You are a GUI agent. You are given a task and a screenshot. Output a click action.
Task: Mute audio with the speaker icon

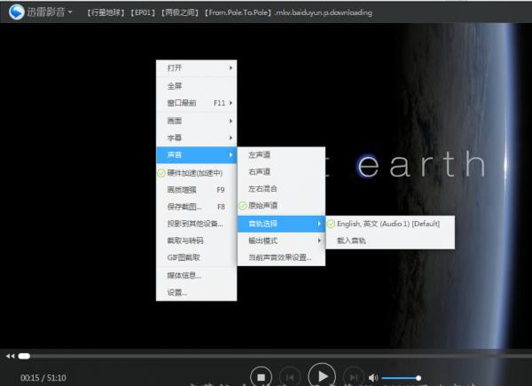[373, 377]
